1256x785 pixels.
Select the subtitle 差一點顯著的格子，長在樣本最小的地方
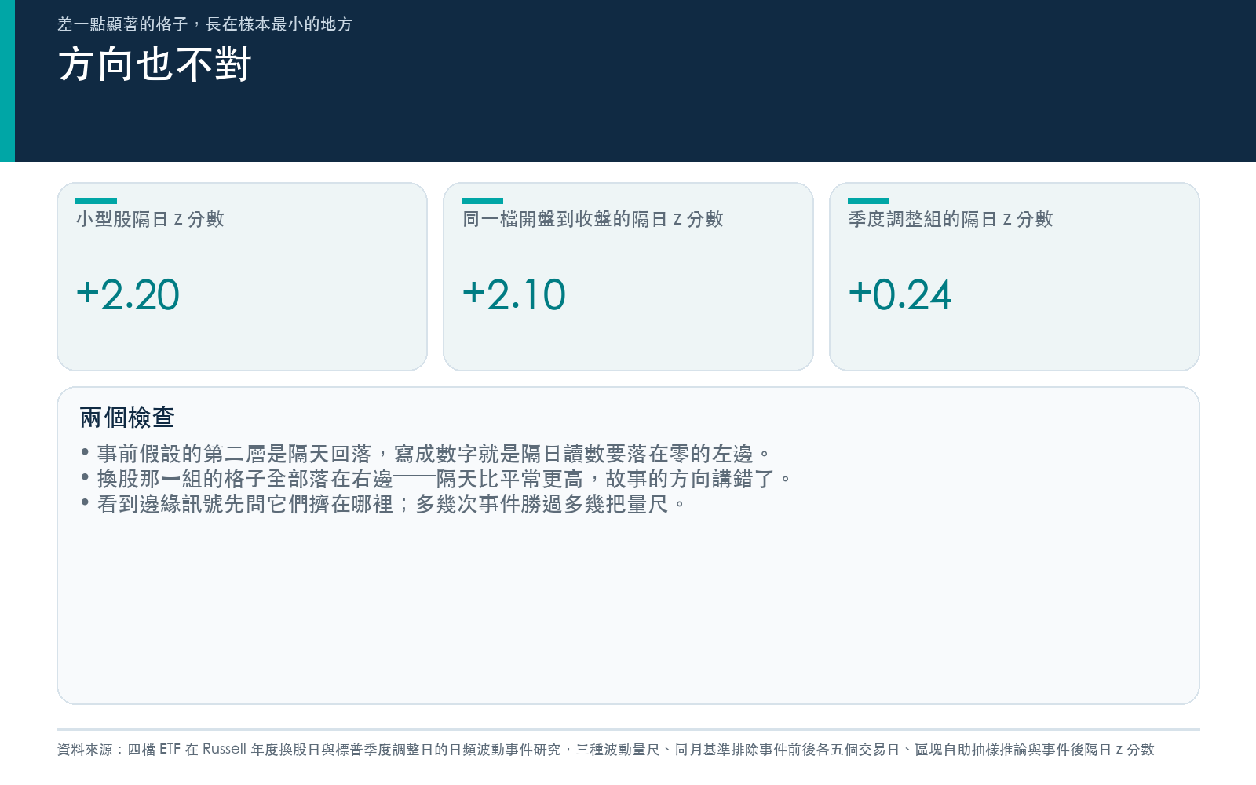click(205, 24)
